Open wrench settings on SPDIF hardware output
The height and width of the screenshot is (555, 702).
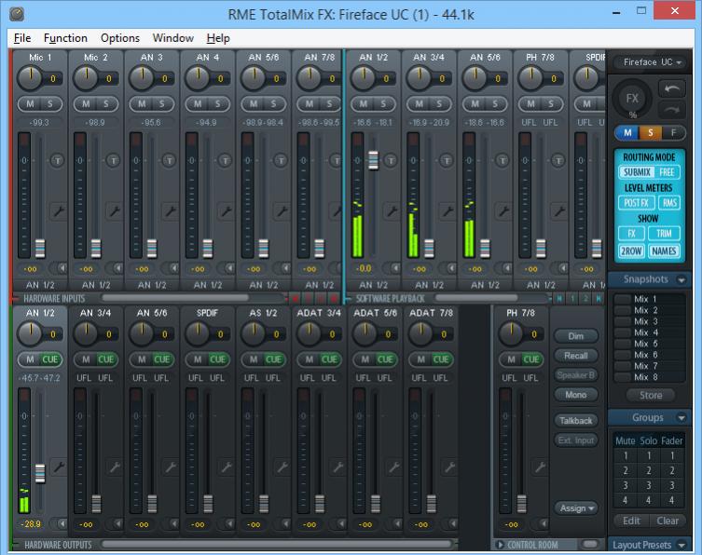(x=227, y=468)
